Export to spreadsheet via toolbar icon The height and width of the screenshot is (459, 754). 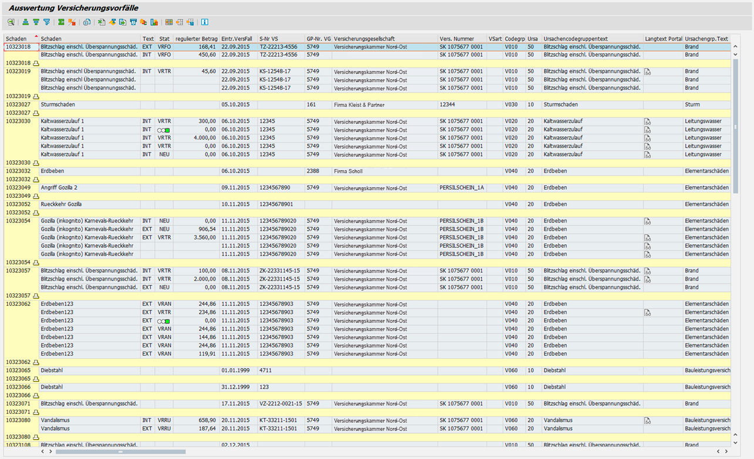[102, 22]
